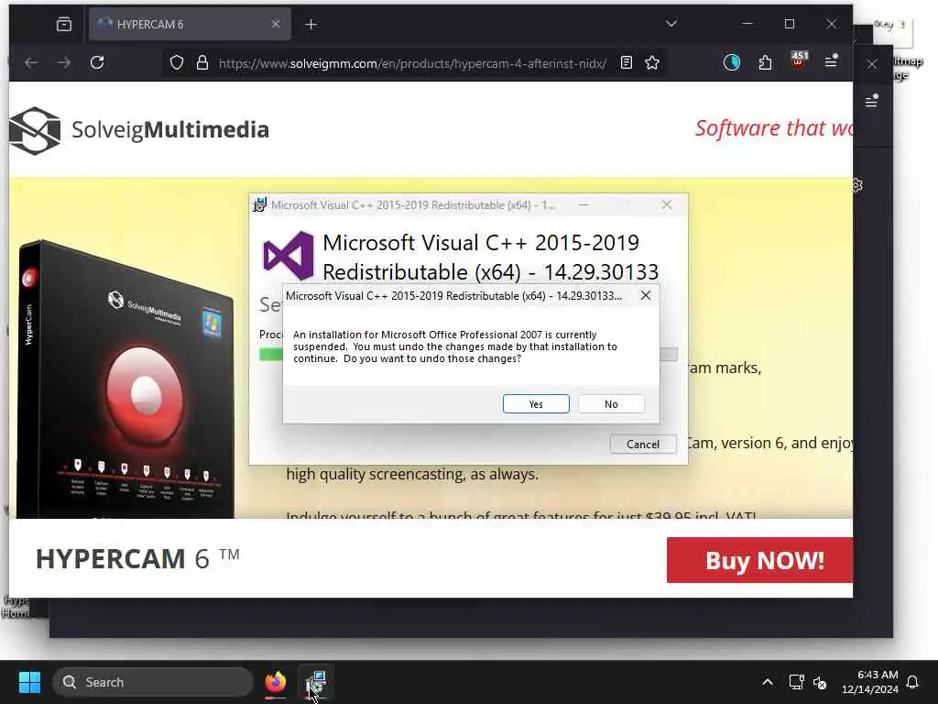Select the HYPERCAM 6 browser tab
This screenshot has height=704, width=938.
coord(190,24)
